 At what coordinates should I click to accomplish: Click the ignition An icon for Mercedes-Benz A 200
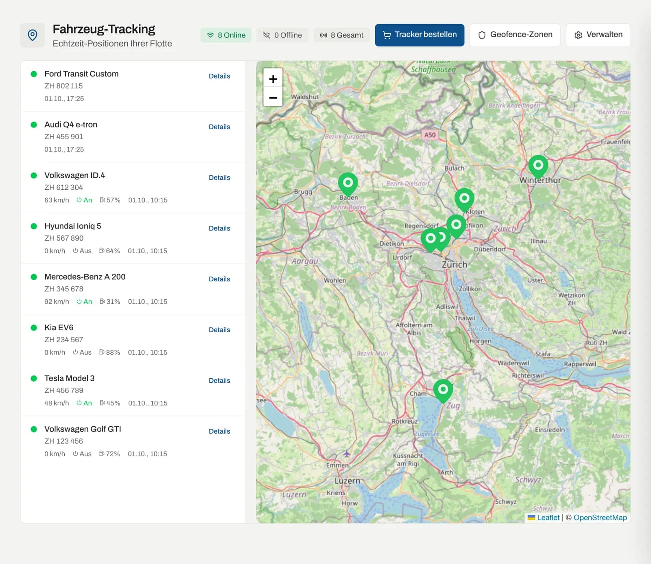[79, 301]
